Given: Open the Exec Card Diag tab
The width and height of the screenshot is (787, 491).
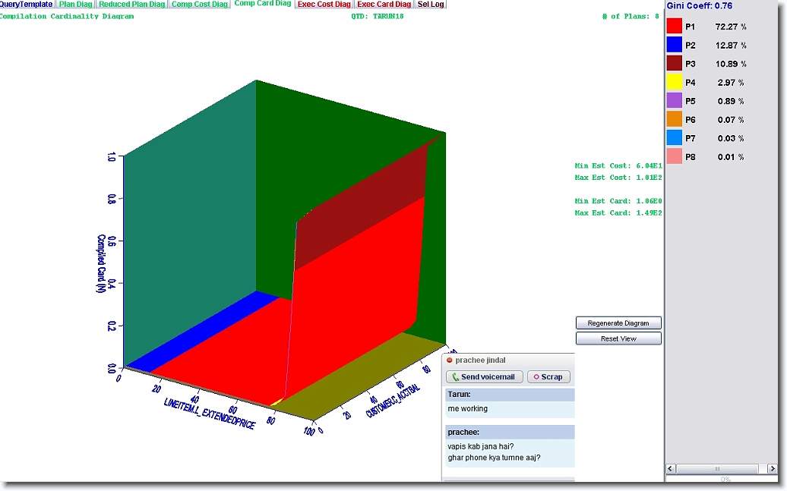Looking at the screenshot, I should pos(384,4).
